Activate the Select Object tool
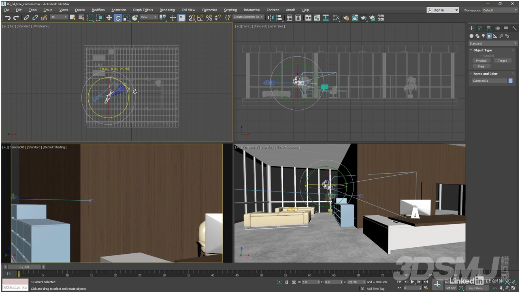 [x=73, y=17]
